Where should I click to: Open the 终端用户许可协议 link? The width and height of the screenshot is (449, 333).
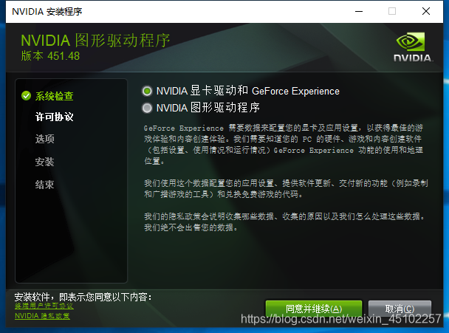click(44, 306)
